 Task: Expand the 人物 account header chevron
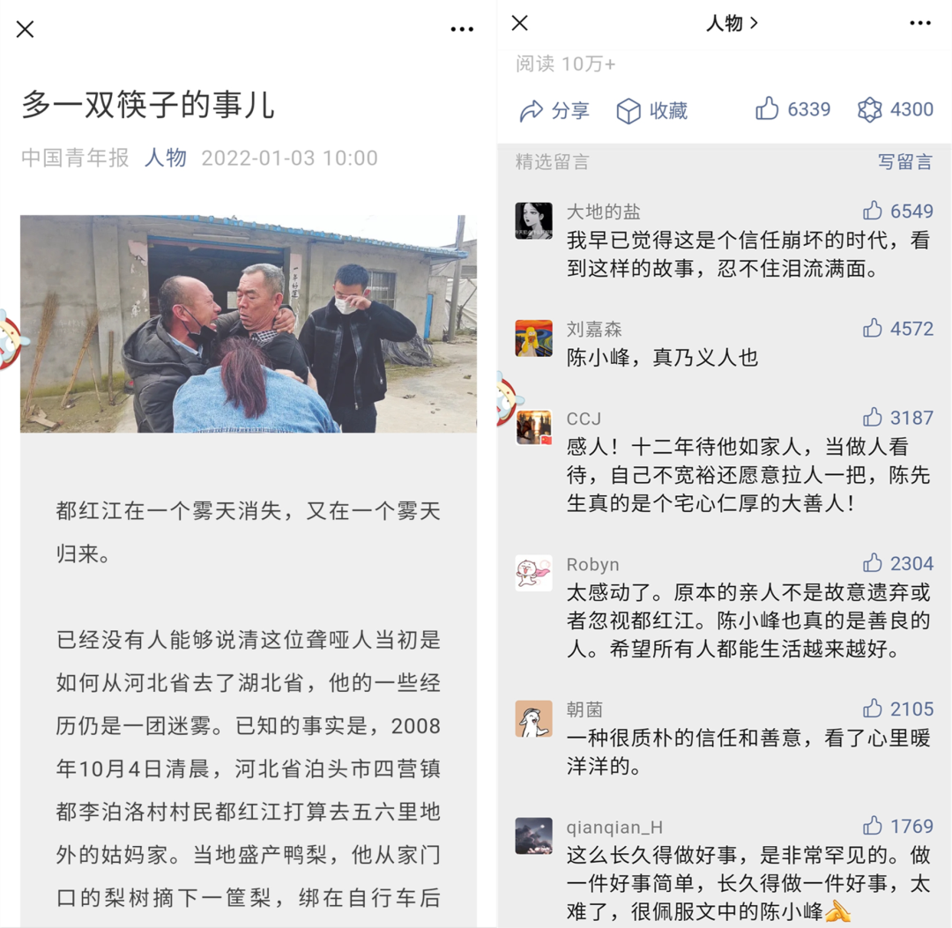coord(754,23)
